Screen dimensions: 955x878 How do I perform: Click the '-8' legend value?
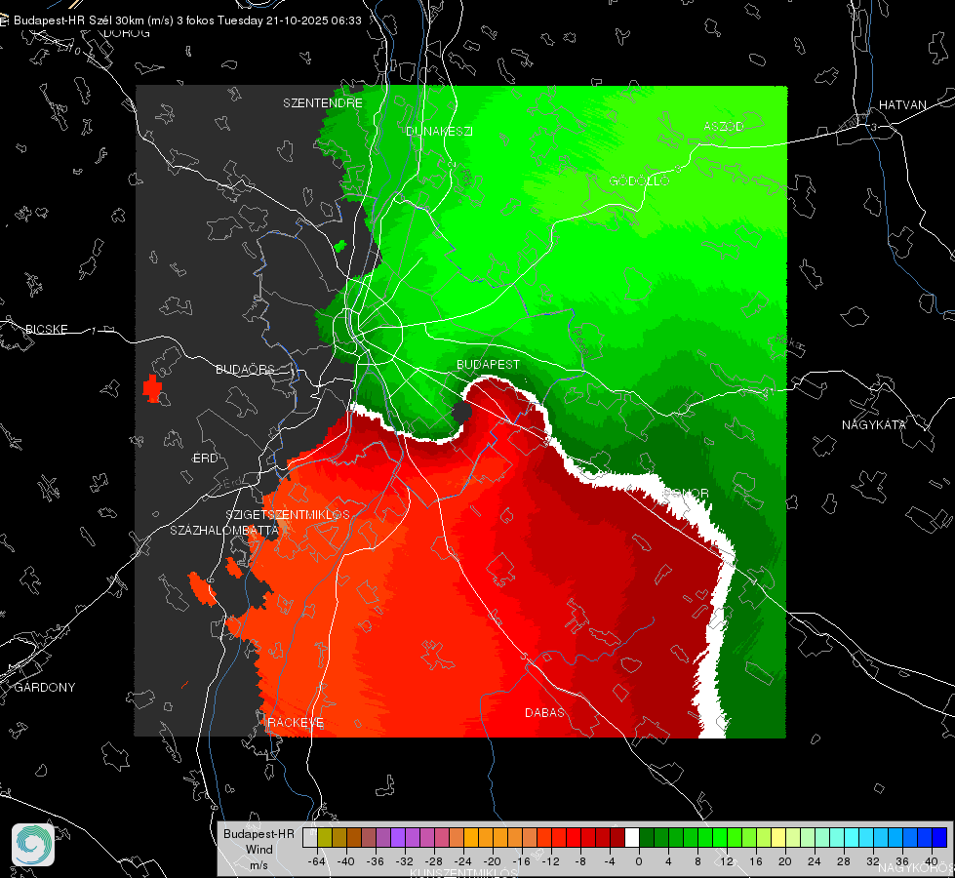[x=580, y=861]
